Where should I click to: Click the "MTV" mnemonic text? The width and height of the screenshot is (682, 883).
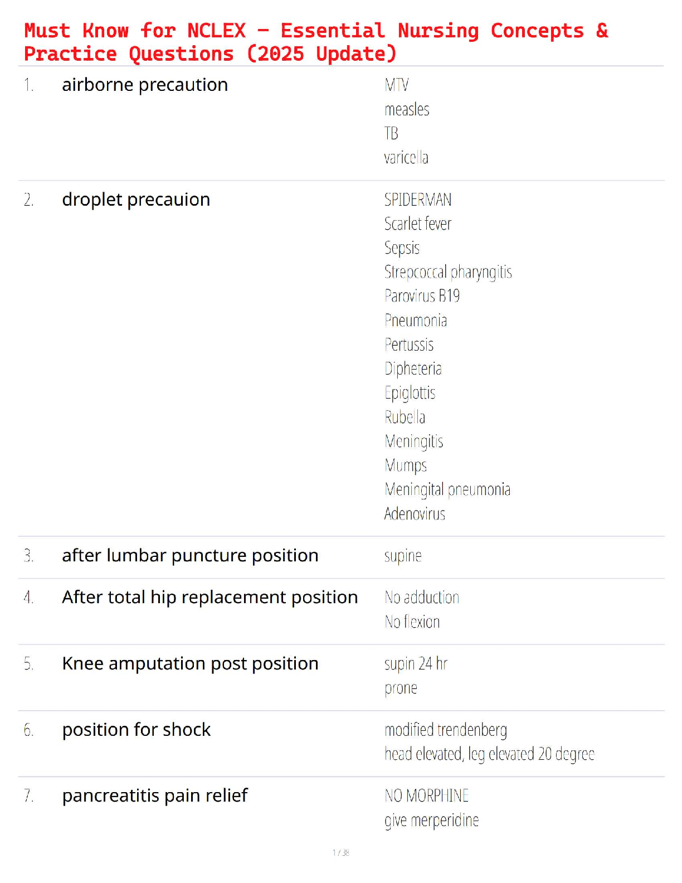(x=396, y=85)
